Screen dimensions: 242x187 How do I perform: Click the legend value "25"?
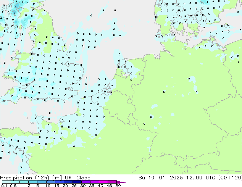click(x=74, y=185)
